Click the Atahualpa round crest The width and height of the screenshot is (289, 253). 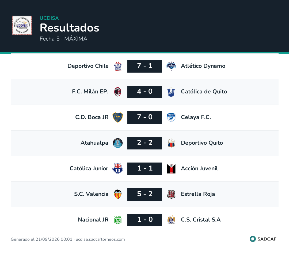[118, 143]
